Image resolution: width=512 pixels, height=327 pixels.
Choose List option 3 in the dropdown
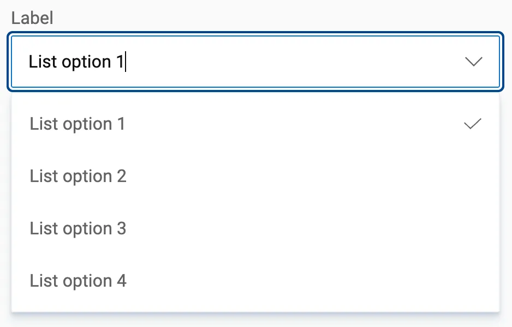pyautogui.click(x=78, y=229)
